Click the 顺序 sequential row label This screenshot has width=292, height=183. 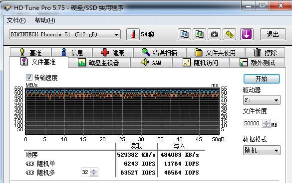point(31,155)
